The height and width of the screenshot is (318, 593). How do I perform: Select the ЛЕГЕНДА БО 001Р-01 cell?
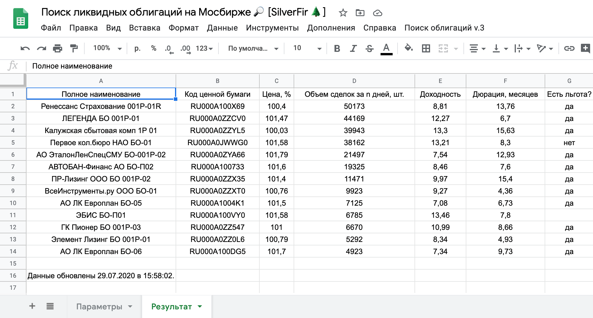point(101,118)
